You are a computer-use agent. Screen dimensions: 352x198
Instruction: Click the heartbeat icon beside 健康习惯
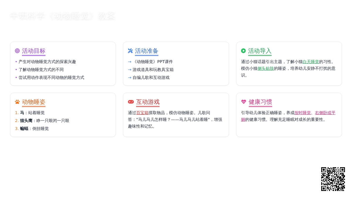244,102
